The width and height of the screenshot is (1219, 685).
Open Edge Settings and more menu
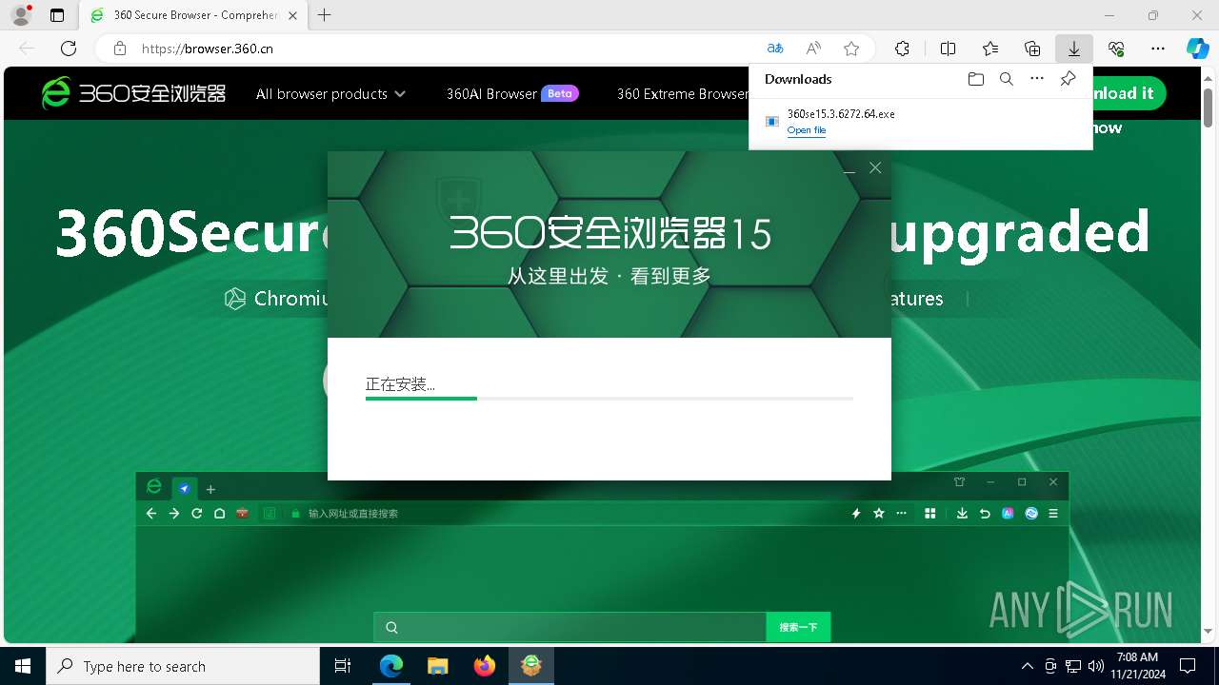tap(1158, 49)
